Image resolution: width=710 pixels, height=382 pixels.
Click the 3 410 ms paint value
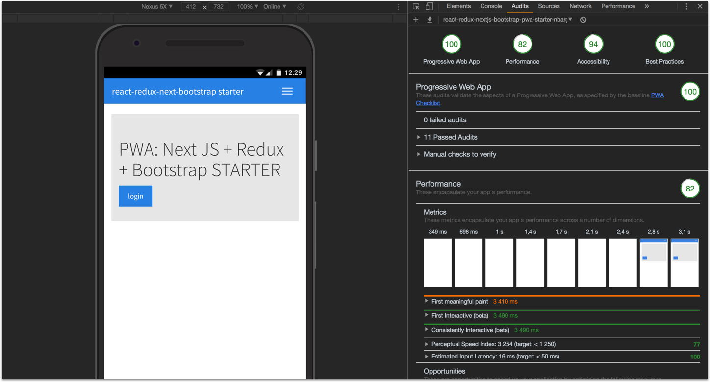pos(505,302)
